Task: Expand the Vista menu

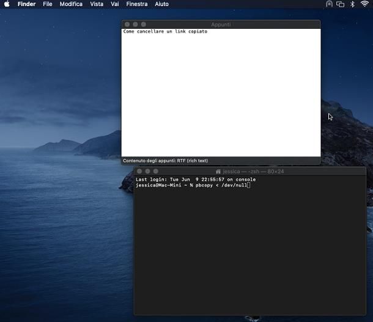Action: click(x=97, y=4)
